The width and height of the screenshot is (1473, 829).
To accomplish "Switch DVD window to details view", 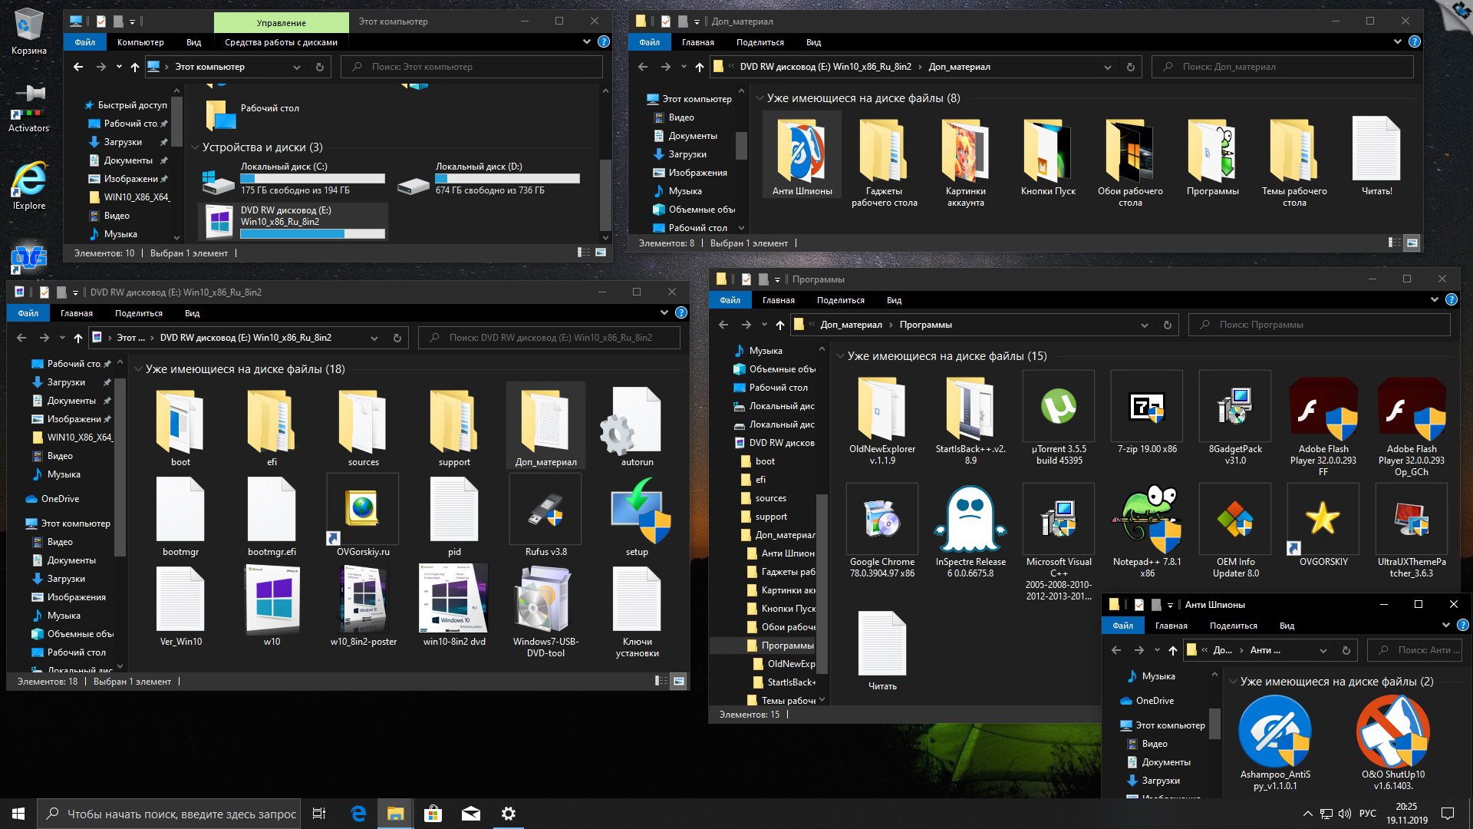I will [661, 681].
